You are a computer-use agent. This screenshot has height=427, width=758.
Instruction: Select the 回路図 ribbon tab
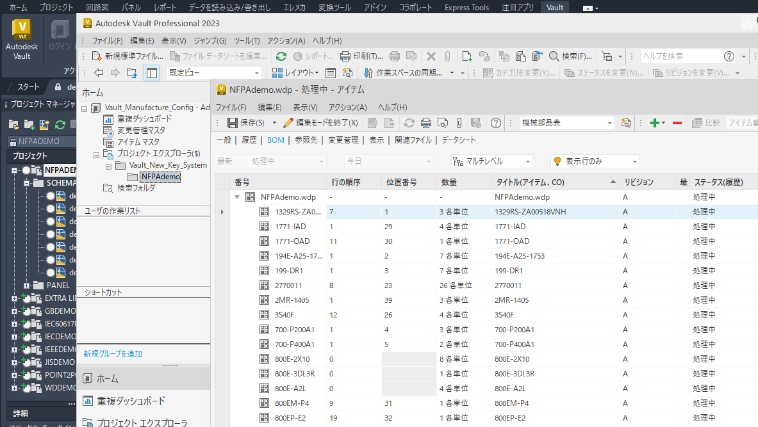(97, 7)
